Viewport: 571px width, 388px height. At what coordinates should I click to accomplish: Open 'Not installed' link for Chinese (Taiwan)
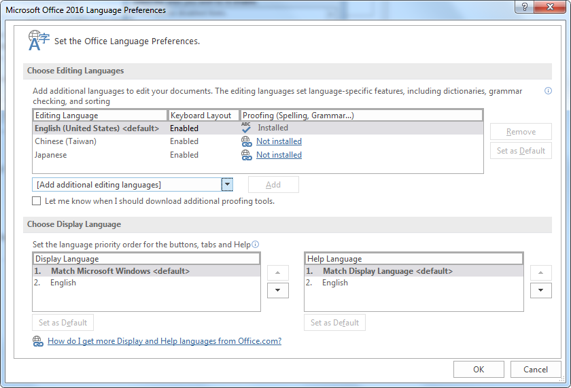pyautogui.click(x=279, y=141)
